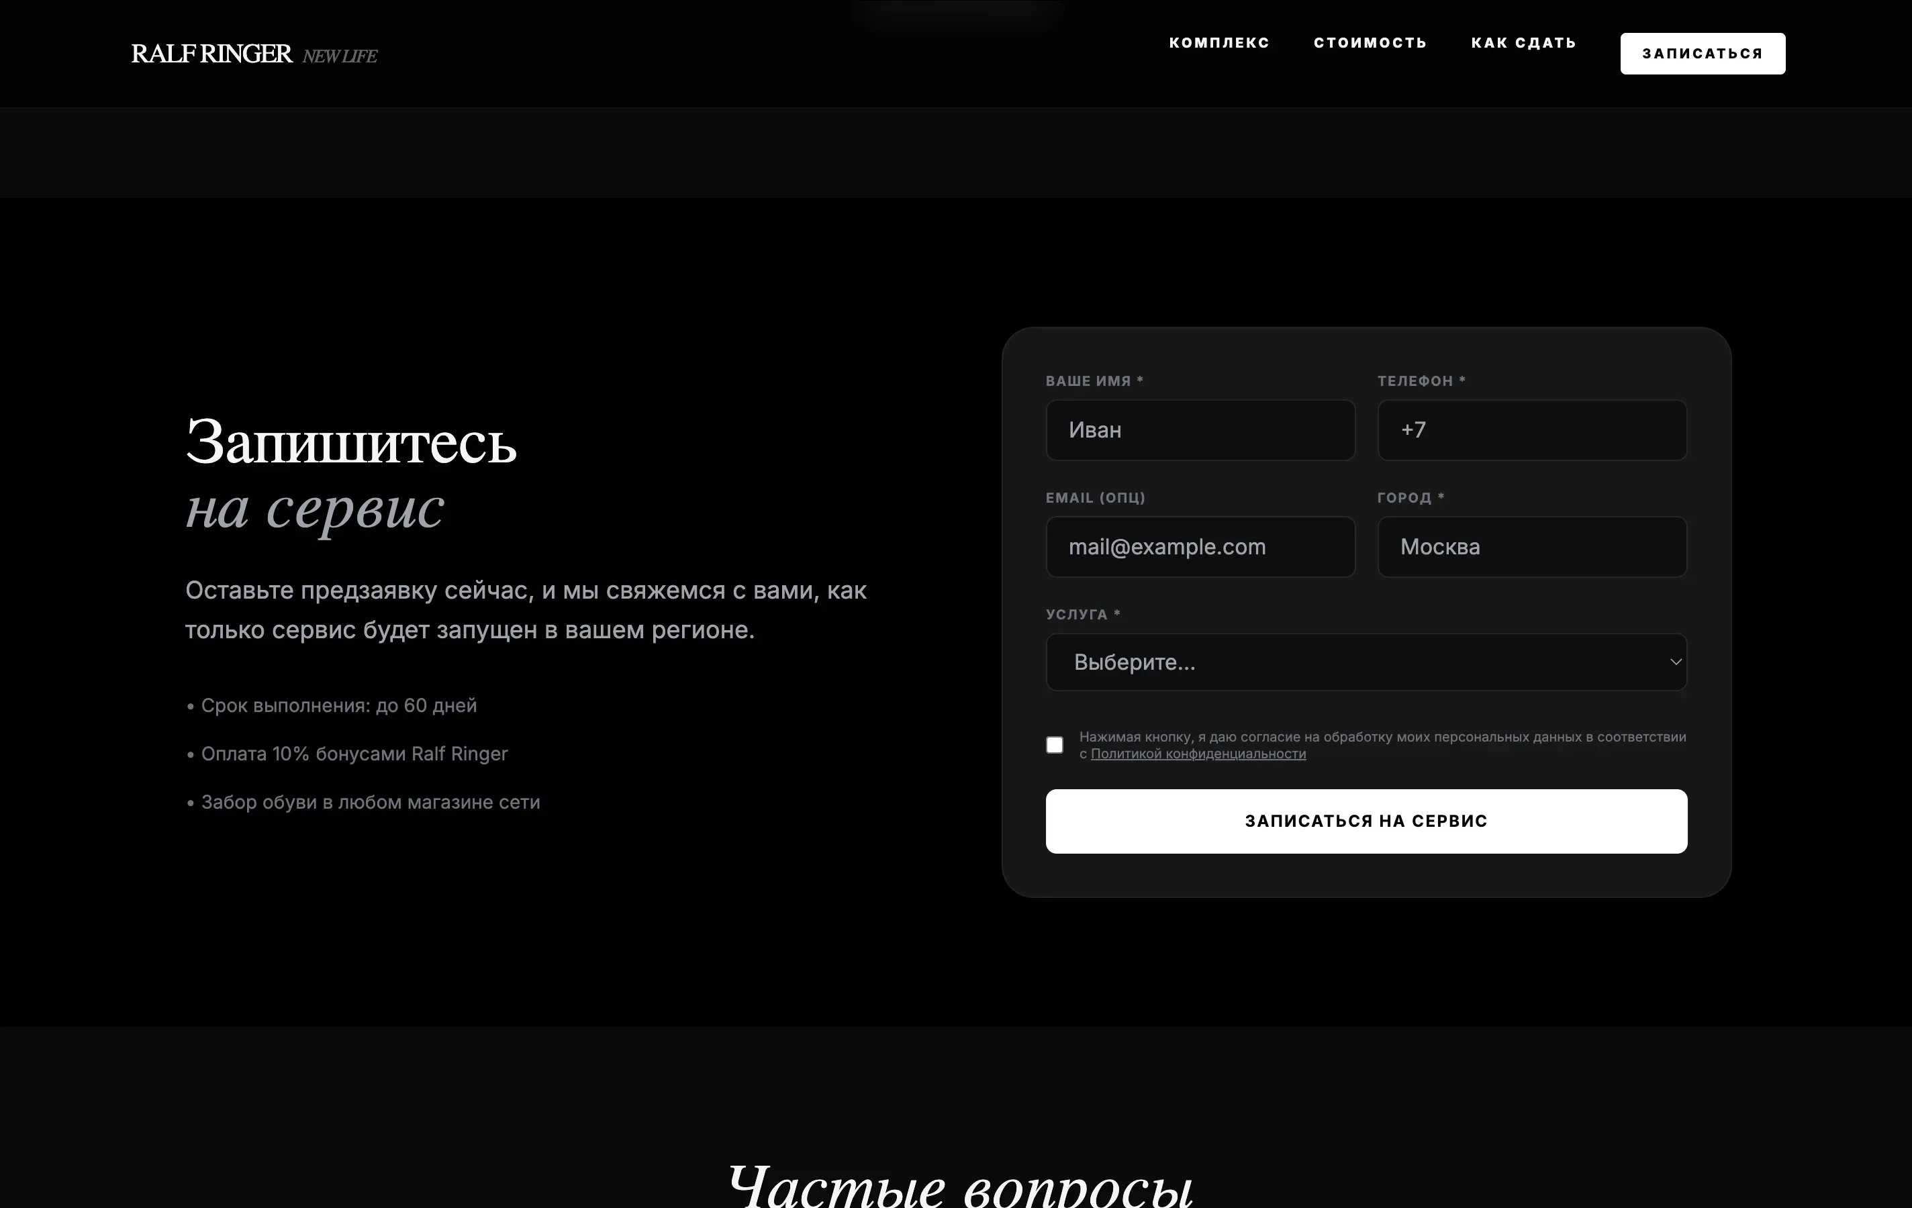Click the ЗАПИСАТЬСЯ button in the header
The height and width of the screenshot is (1208, 1912).
point(1703,52)
